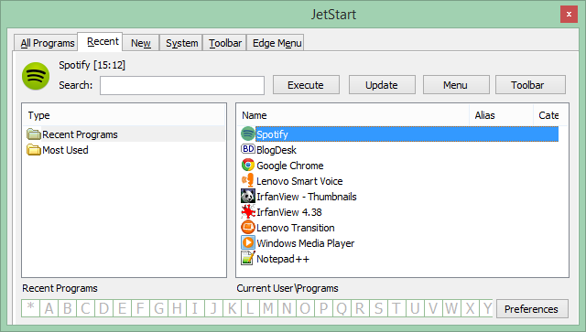The width and height of the screenshot is (586, 332).
Task: Click the Lenovo Transition orange icon
Action: coord(247,228)
